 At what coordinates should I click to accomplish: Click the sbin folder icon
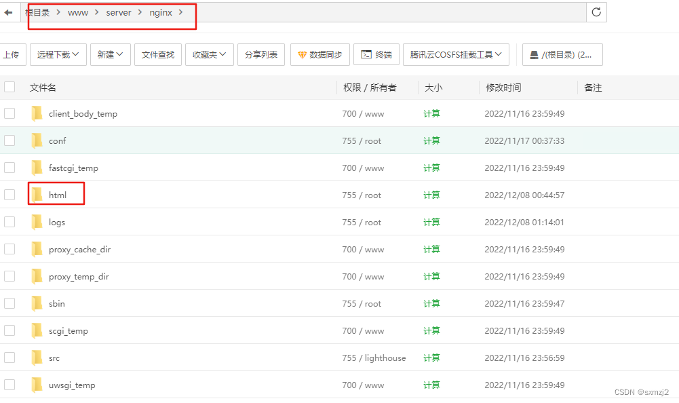(37, 304)
